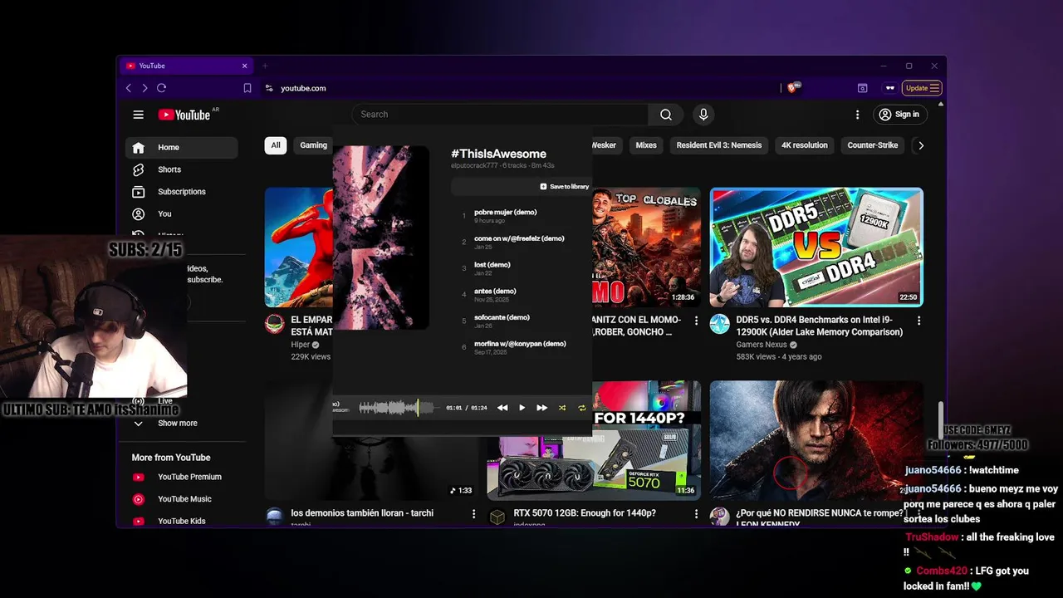
Task: Select the 4K resolution chip
Action: pyautogui.click(x=805, y=145)
